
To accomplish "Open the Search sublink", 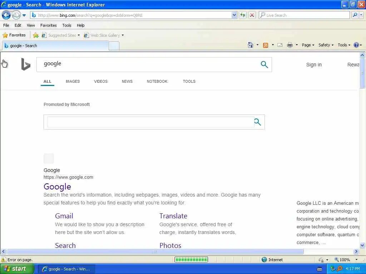I will [65, 245].
